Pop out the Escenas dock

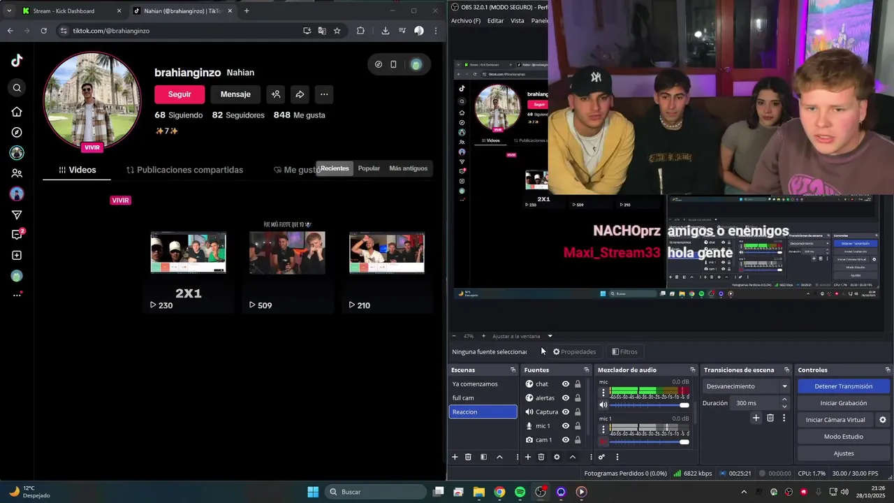coord(513,370)
